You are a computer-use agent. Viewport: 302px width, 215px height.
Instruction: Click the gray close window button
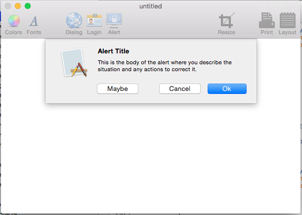[x=8, y=6]
